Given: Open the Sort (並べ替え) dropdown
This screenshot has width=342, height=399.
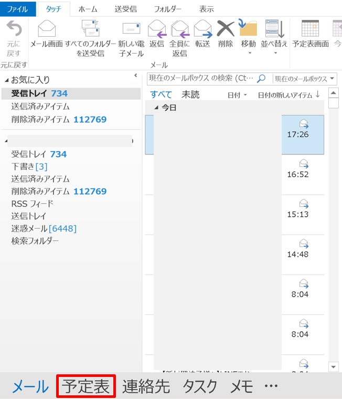Looking at the screenshot, I should point(274,38).
